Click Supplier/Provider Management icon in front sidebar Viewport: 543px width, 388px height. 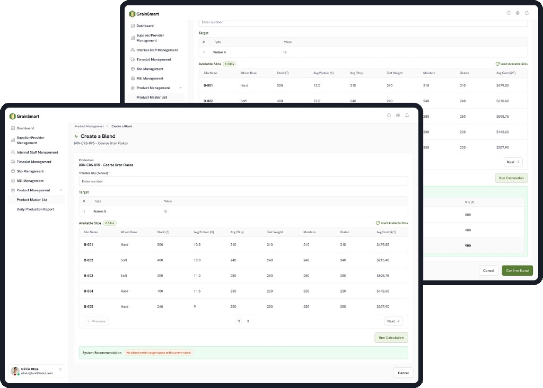pyautogui.click(x=13, y=140)
